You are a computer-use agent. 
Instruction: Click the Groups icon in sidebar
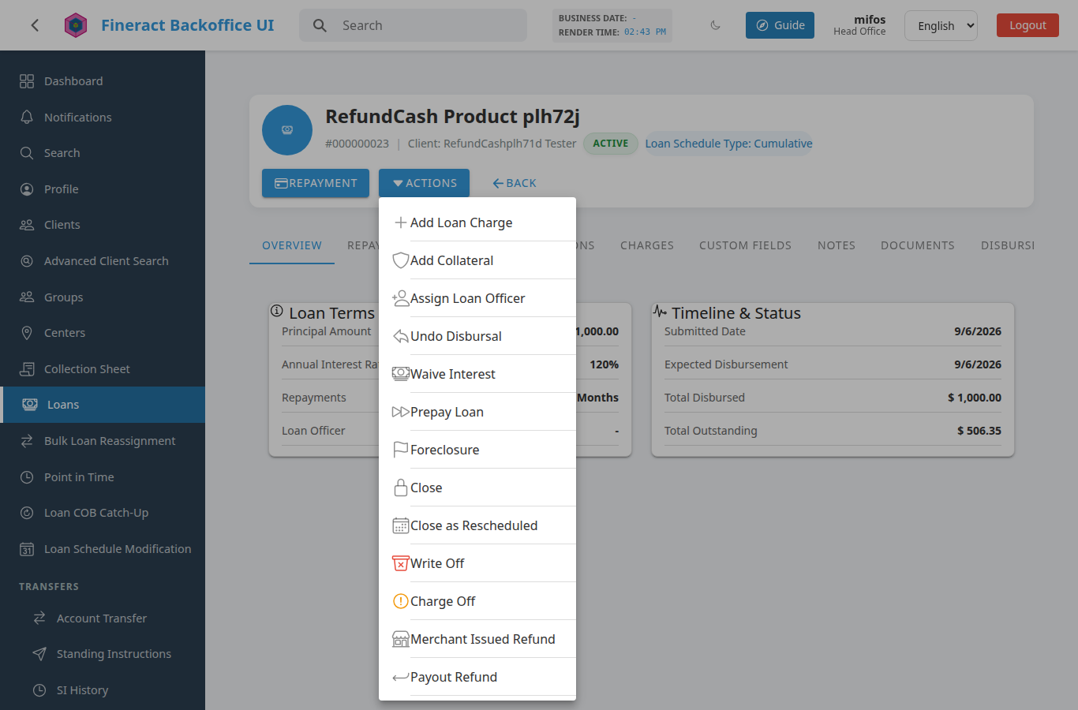27,297
